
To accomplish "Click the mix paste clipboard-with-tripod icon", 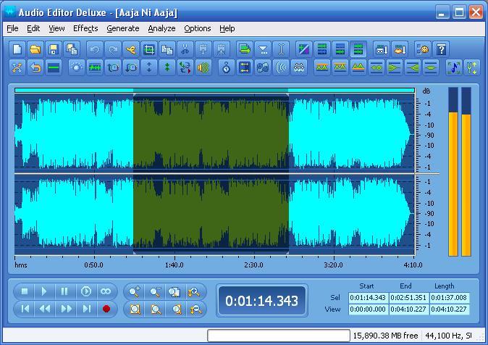I will point(222,49).
